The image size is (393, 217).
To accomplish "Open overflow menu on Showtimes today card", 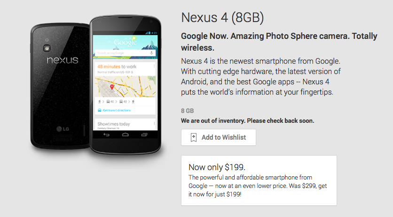I will click(x=154, y=124).
